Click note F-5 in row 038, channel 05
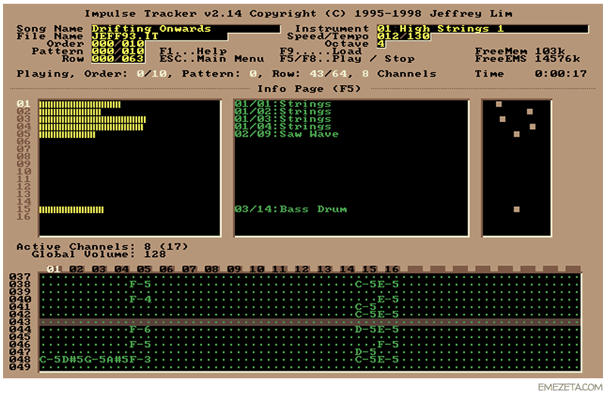The width and height of the screenshot is (606, 398). click(140, 284)
